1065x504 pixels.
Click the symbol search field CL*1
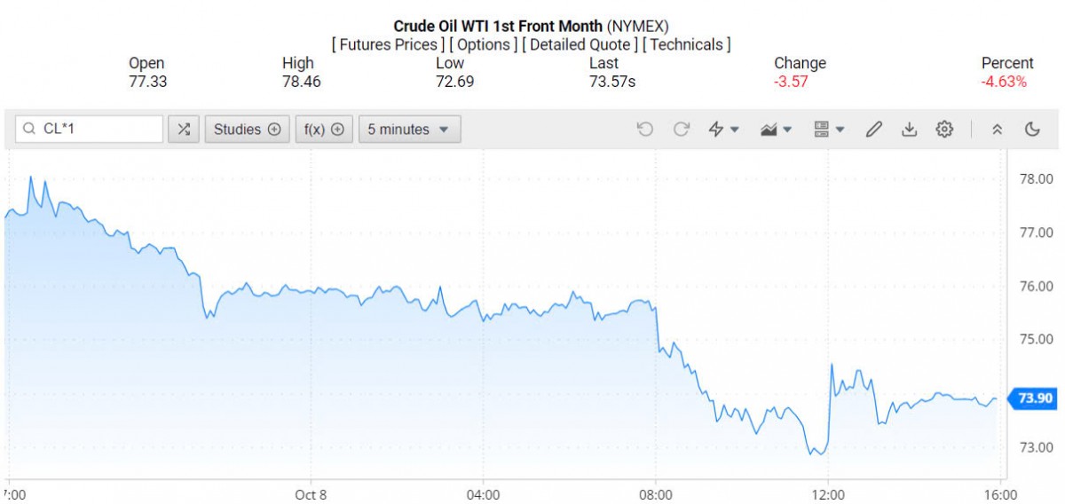coord(98,130)
